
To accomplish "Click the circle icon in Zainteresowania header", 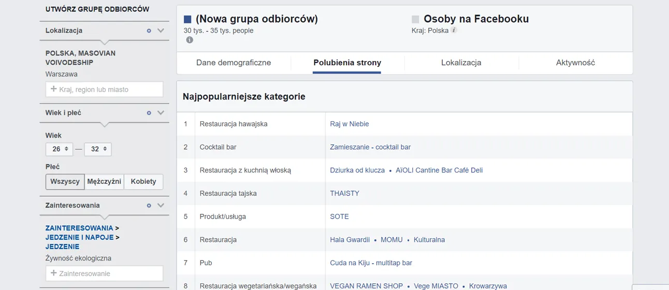I will pyautogui.click(x=149, y=206).
